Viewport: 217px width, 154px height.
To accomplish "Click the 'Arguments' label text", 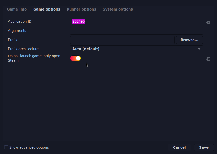I will point(17,31).
